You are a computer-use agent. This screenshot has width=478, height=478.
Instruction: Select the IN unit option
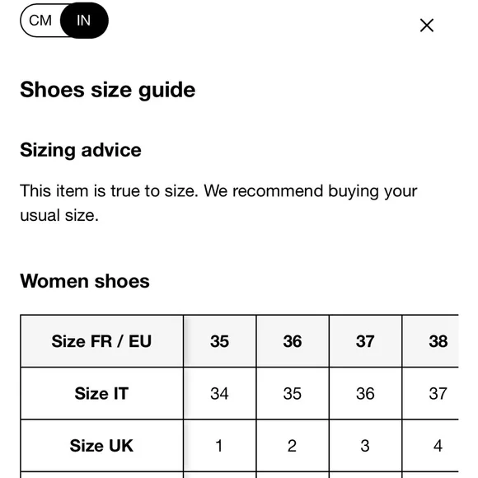point(84,21)
